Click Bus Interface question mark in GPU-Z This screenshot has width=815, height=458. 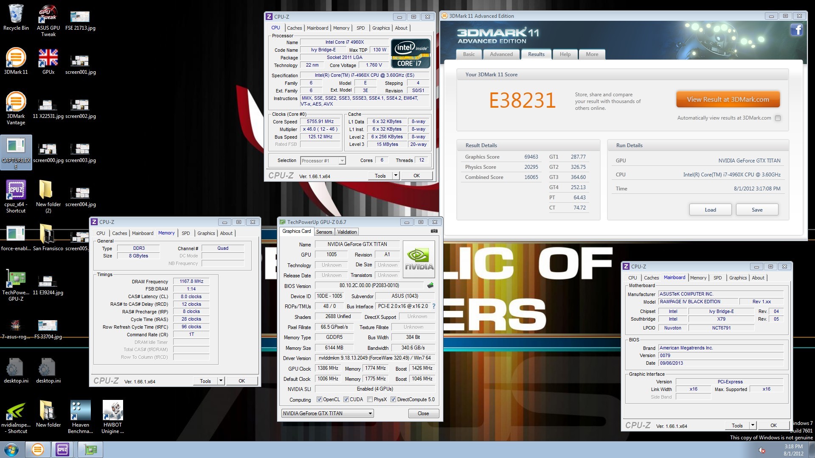433,306
